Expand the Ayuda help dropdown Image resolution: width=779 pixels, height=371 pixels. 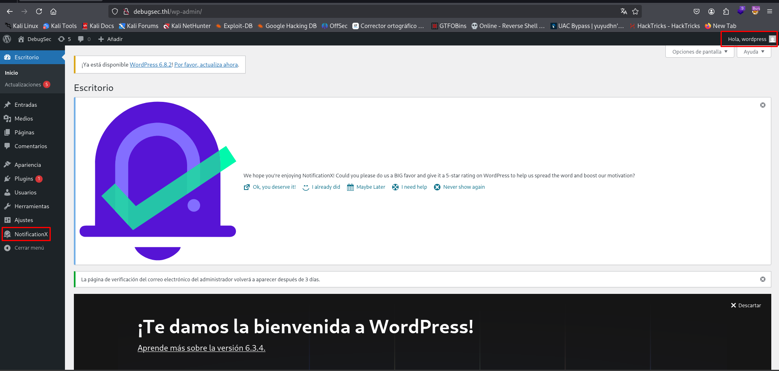click(754, 52)
